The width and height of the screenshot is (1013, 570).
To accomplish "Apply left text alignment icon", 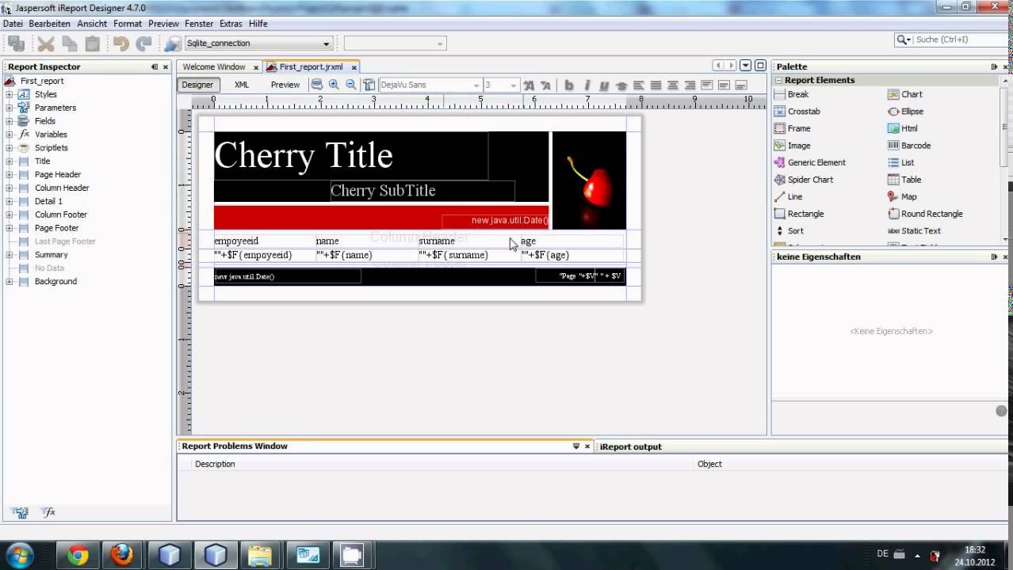I will (639, 85).
